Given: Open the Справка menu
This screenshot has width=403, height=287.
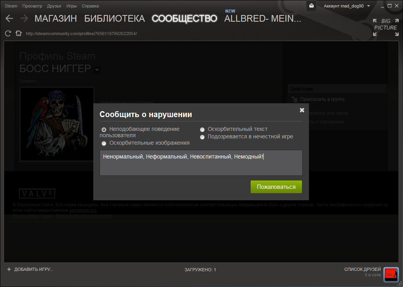Looking at the screenshot, I should coord(90,6).
